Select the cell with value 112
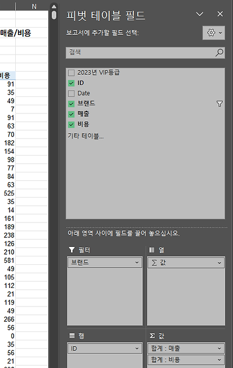Screen dimensions: 233x368 pyautogui.click(x=8, y=286)
